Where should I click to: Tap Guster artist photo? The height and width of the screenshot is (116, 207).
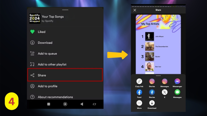[x=150, y=56]
